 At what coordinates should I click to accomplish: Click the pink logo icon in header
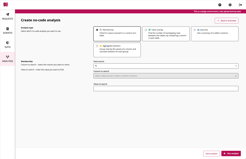[5, 5]
